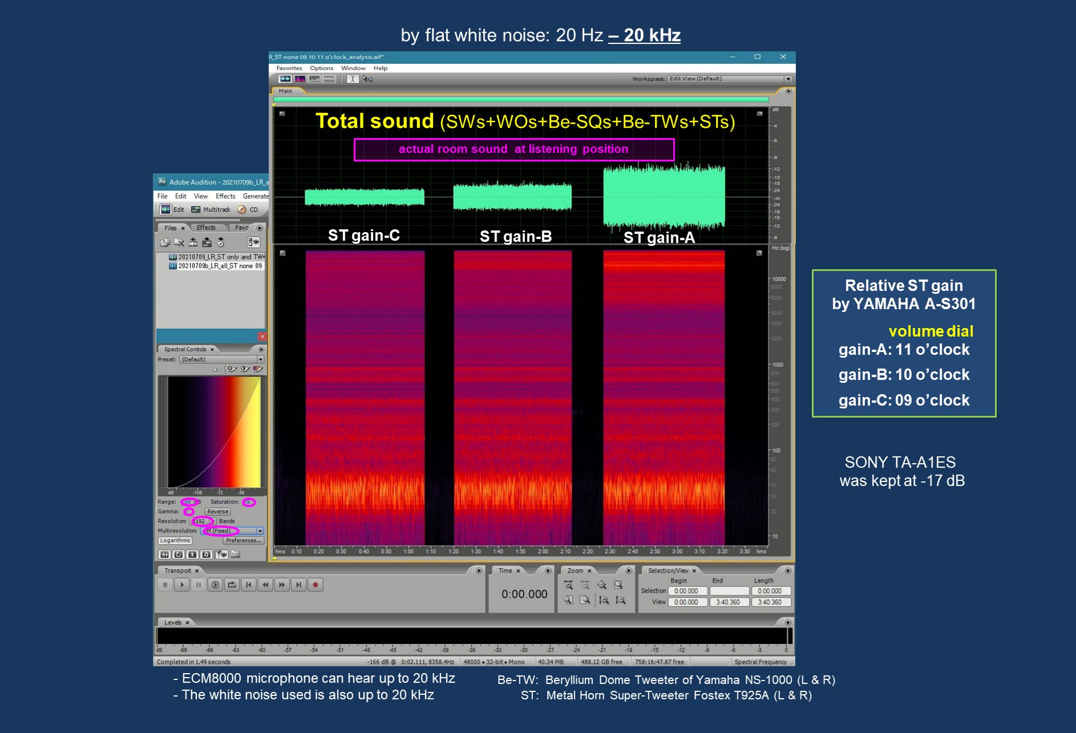Click Zoom Out Full Both Axes icon
This screenshot has height=733, width=1076.
(x=602, y=585)
